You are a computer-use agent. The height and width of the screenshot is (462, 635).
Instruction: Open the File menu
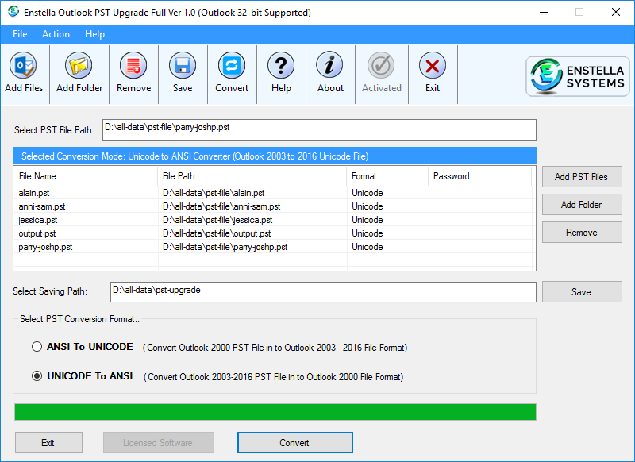tap(20, 34)
